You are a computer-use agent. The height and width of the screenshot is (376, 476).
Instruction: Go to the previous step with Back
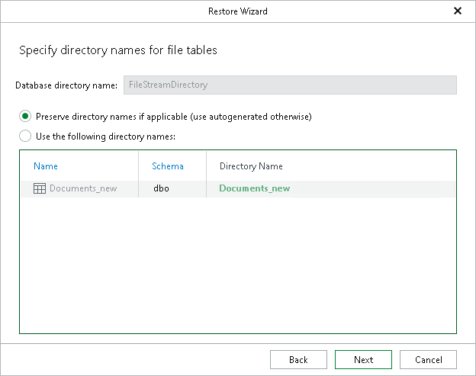coord(298,360)
